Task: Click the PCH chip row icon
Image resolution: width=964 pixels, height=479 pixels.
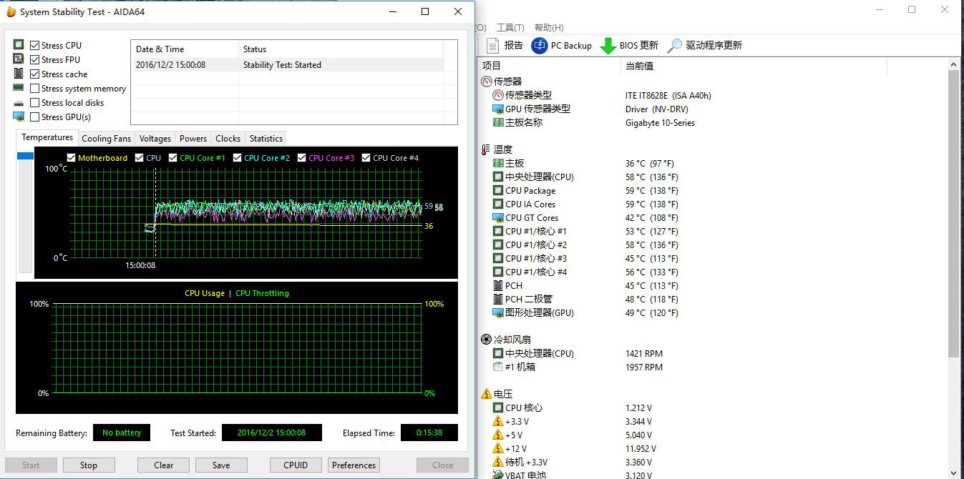Action: click(499, 285)
